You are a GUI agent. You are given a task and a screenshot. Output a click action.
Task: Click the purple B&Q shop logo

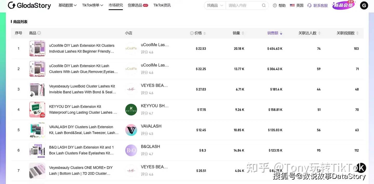[131, 150]
